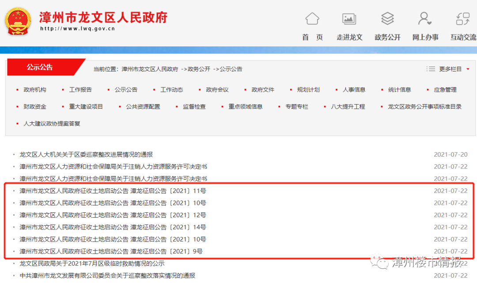
Task: Open the land notice 漳龙征启公告 11号
Action: (x=113, y=191)
